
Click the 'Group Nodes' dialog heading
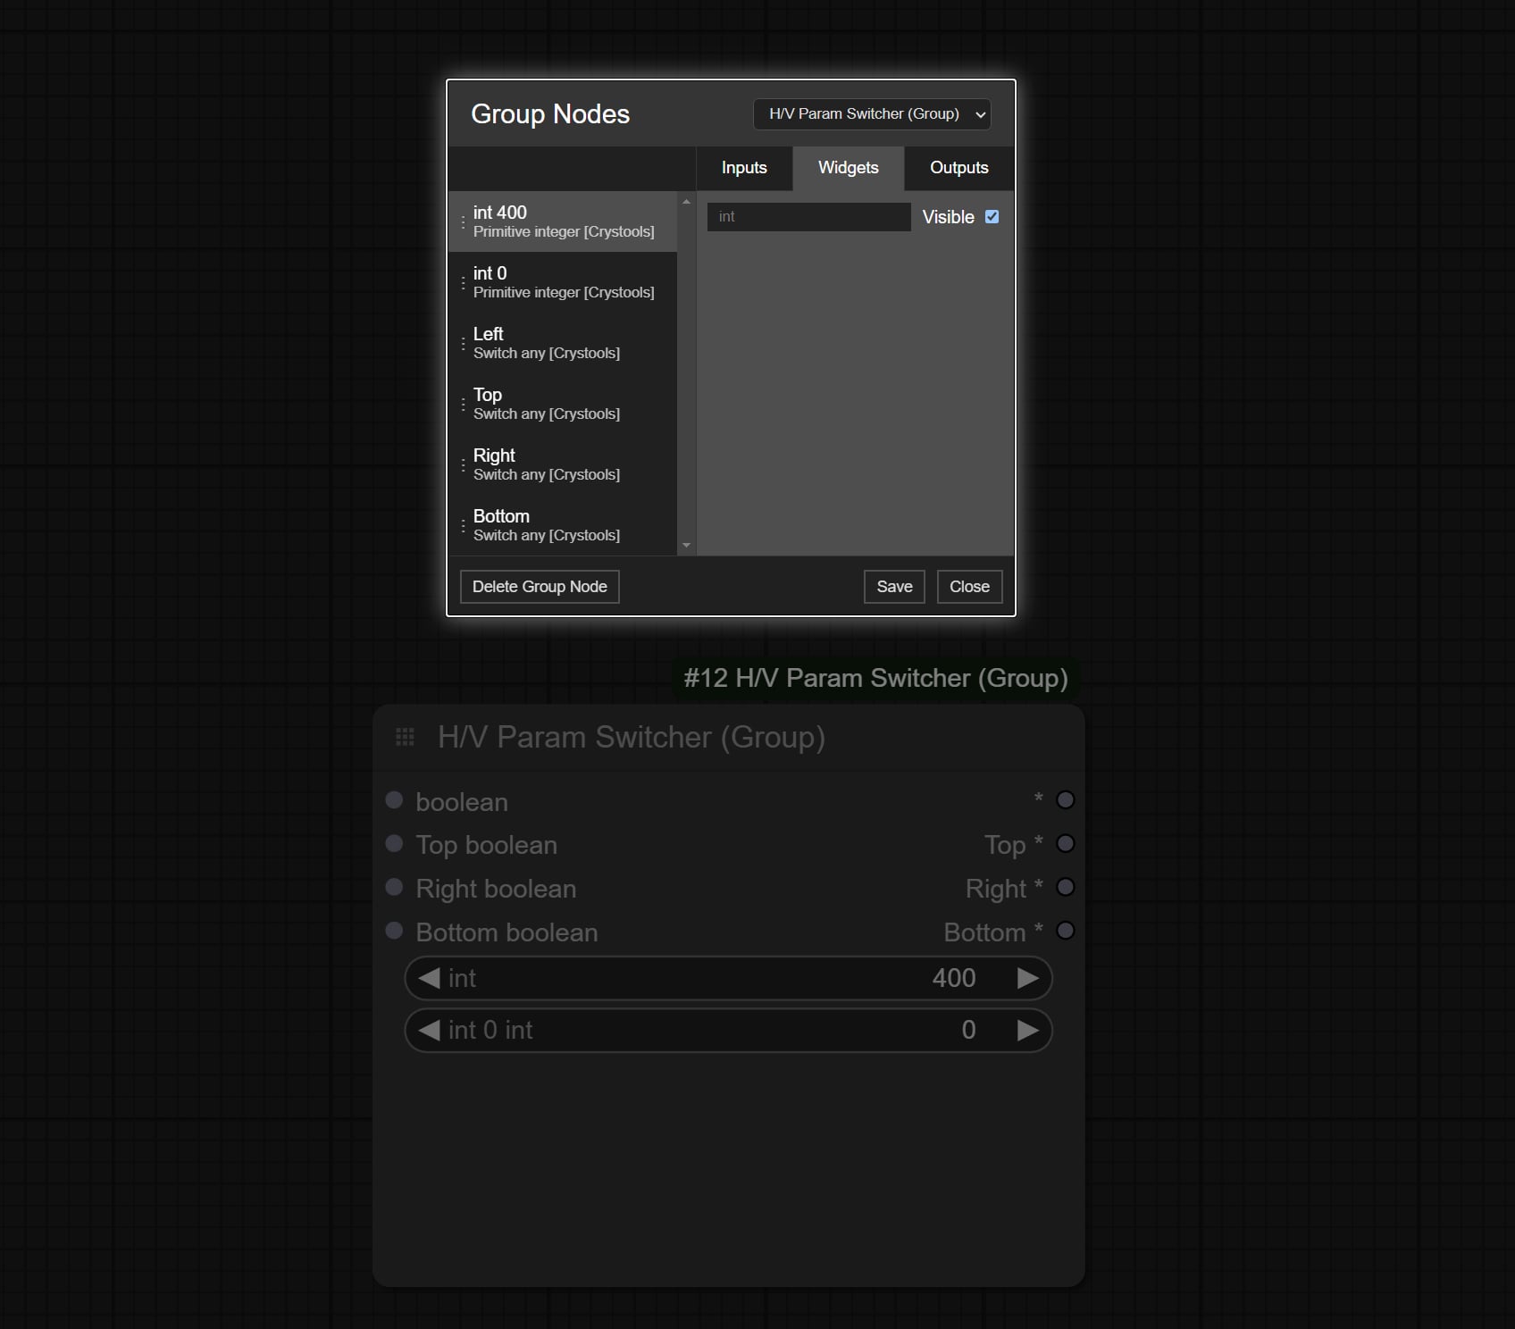click(550, 114)
